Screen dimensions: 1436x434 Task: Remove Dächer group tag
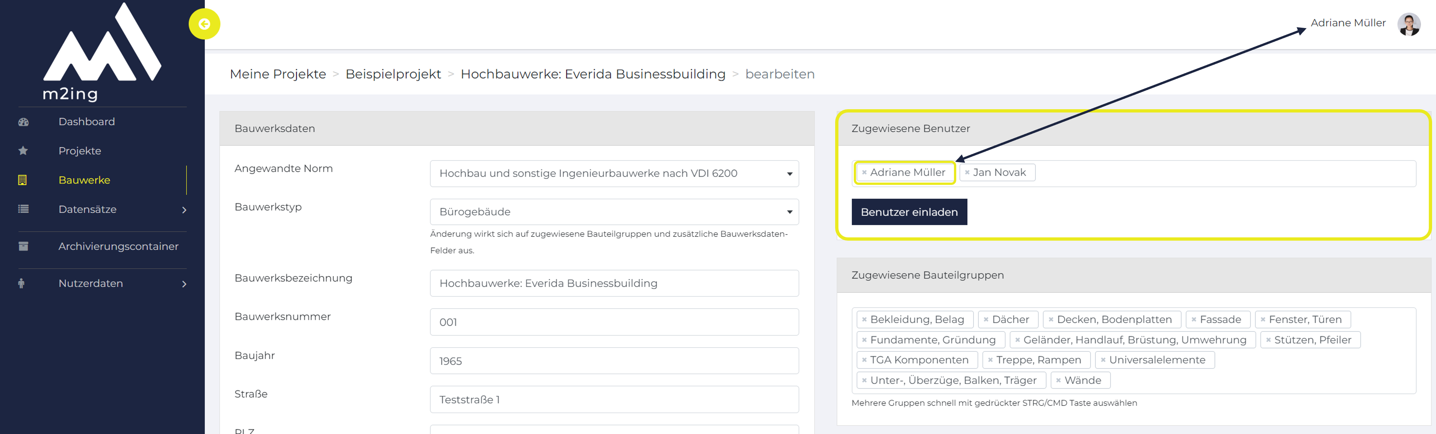point(986,320)
